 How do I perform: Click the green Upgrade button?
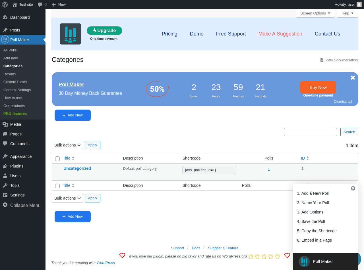point(104,31)
